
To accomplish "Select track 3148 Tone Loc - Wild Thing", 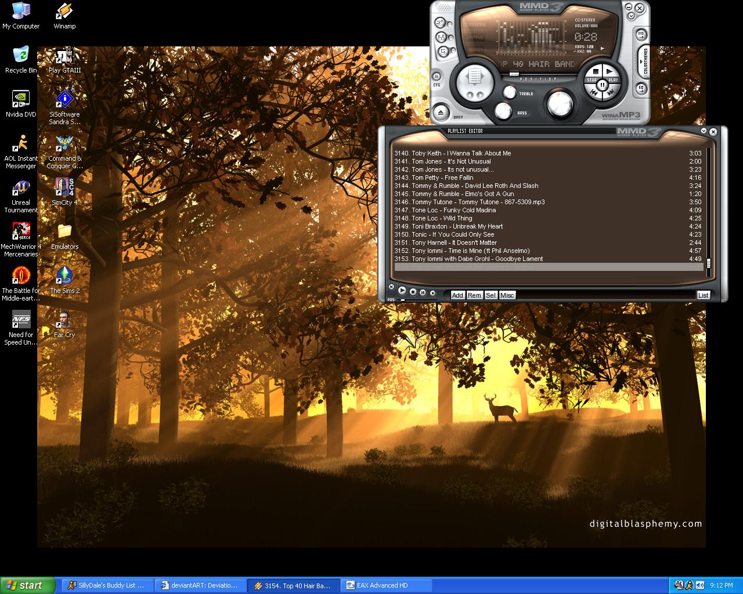I will coord(549,218).
